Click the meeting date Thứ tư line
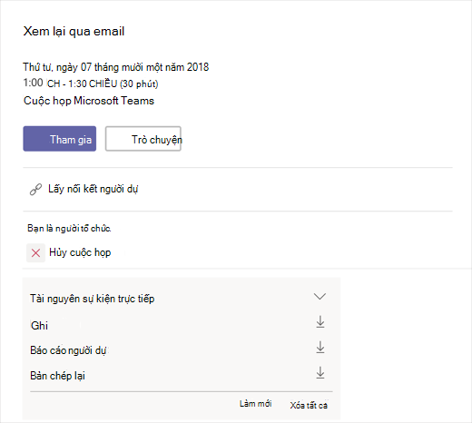The height and width of the screenshot is (423, 472). click(x=116, y=67)
